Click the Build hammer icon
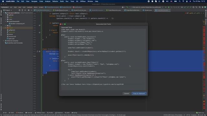The width and height of the screenshot is (207, 116). coord(127,7)
